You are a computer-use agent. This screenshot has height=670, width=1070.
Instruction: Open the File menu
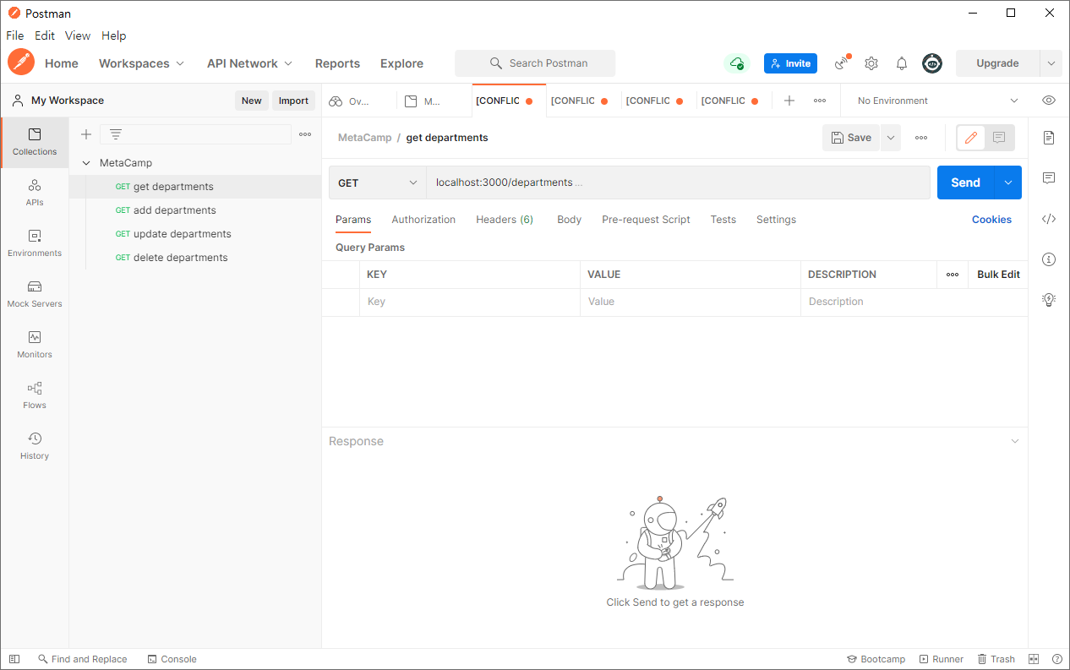click(15, 35)
